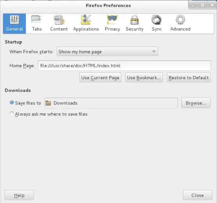Open the Help button

pos(19,195)
